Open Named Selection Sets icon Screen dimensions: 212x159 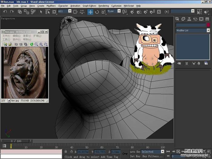pos(167,12)
